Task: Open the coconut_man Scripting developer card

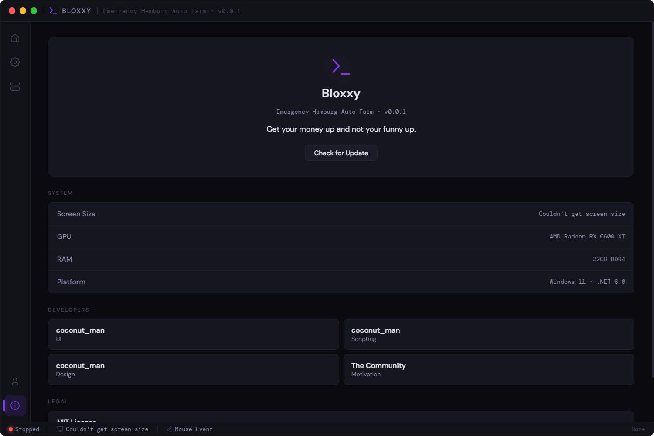Action: (489, 334)
